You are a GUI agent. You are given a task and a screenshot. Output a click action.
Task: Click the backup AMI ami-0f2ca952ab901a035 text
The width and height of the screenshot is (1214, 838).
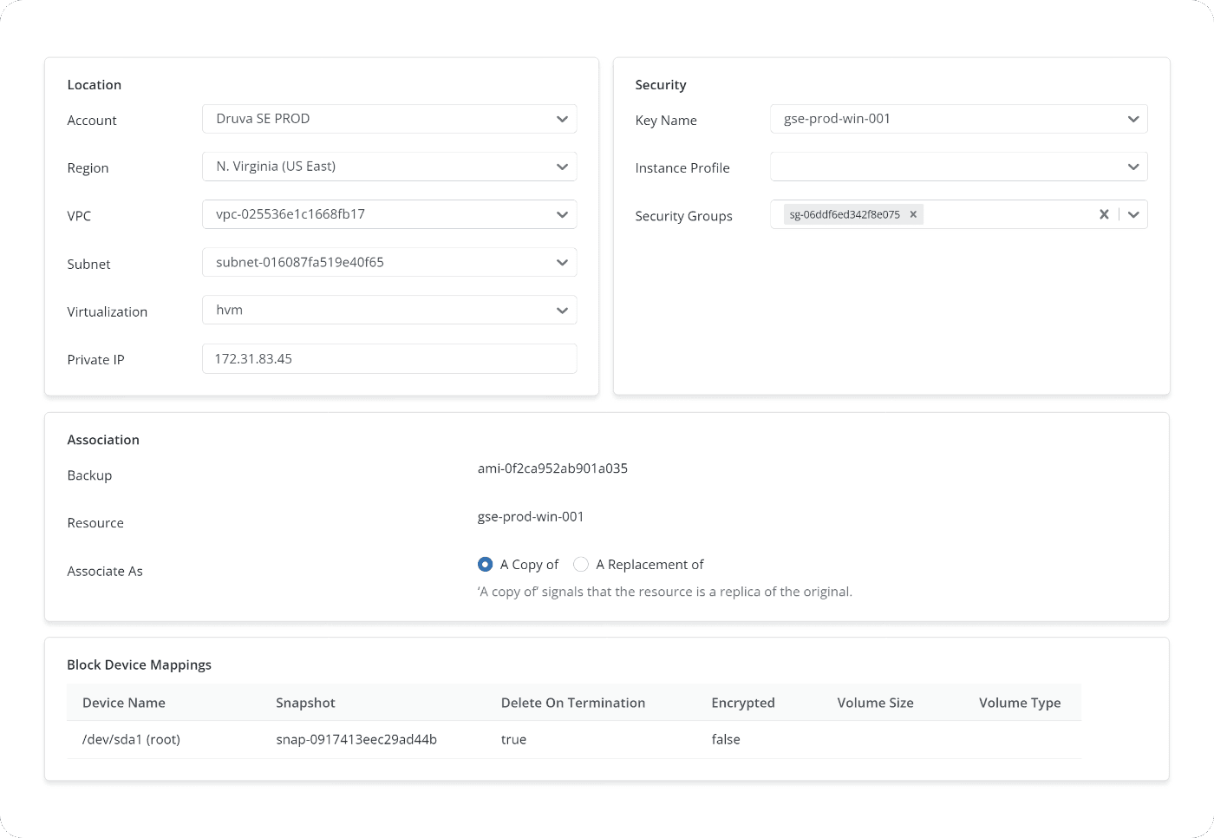tap(552, 468)
